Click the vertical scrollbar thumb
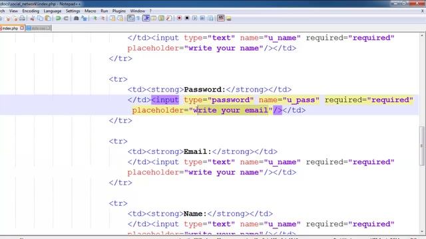Image resolution: width=426 pixels, height=239 pixels. (421, 145)
